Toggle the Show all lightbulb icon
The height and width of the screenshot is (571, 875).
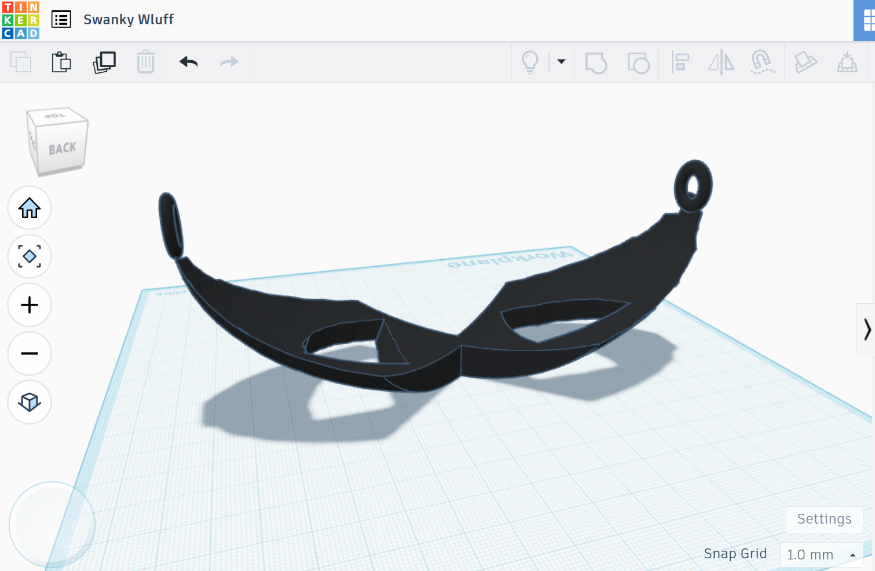(530, 62)
